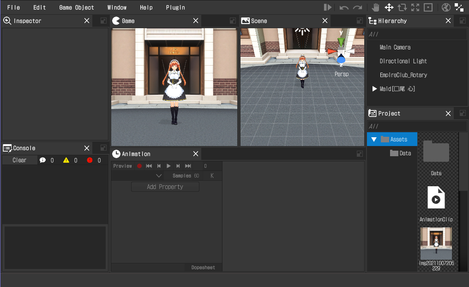
Task: Click the Clear button in Console
Action: click(x=19, y=160)
